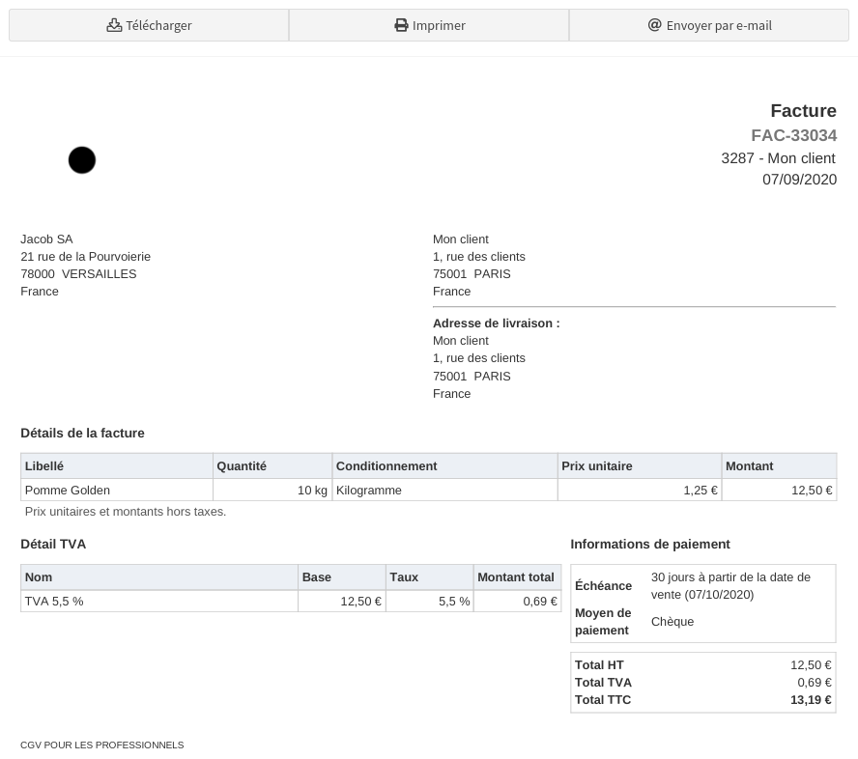Screen dimensions: 858x759
Task: Click the Montant column header
Action: 749,466
